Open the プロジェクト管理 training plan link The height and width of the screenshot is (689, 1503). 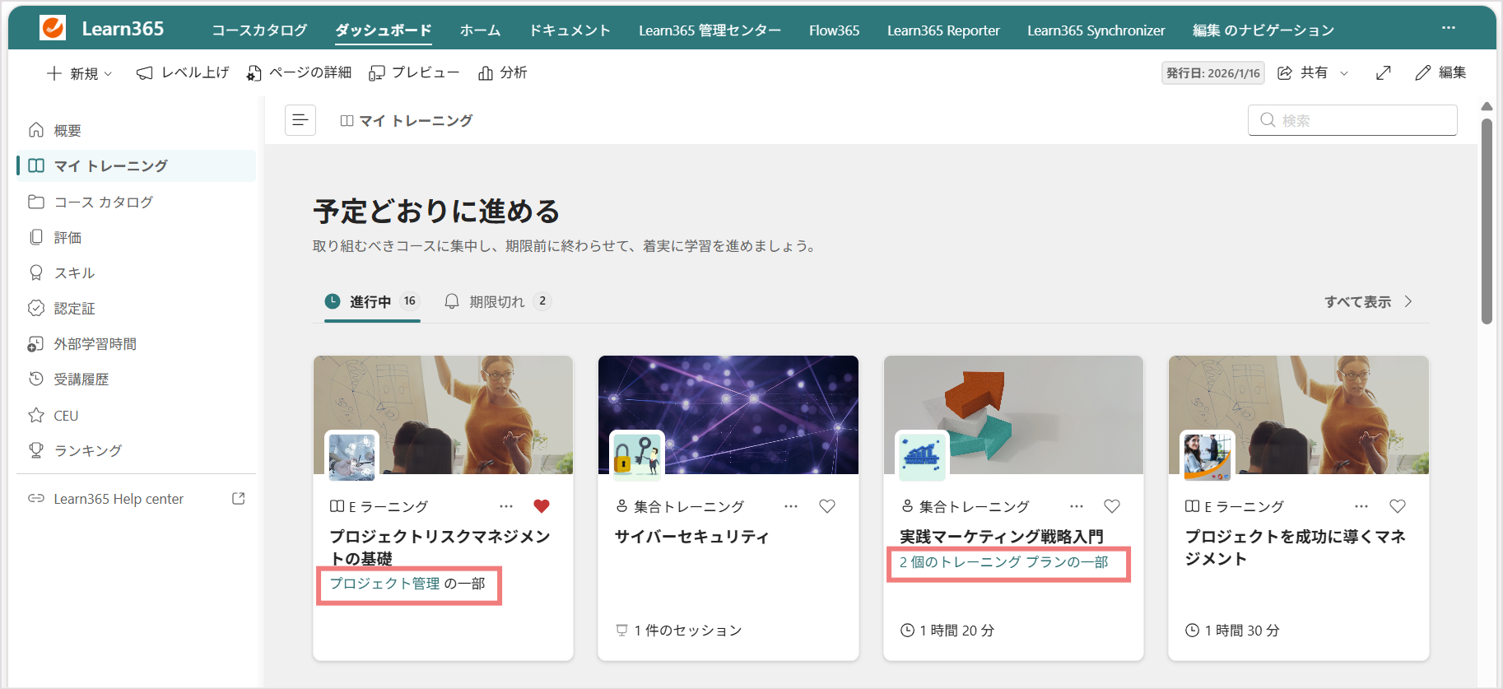384,584
